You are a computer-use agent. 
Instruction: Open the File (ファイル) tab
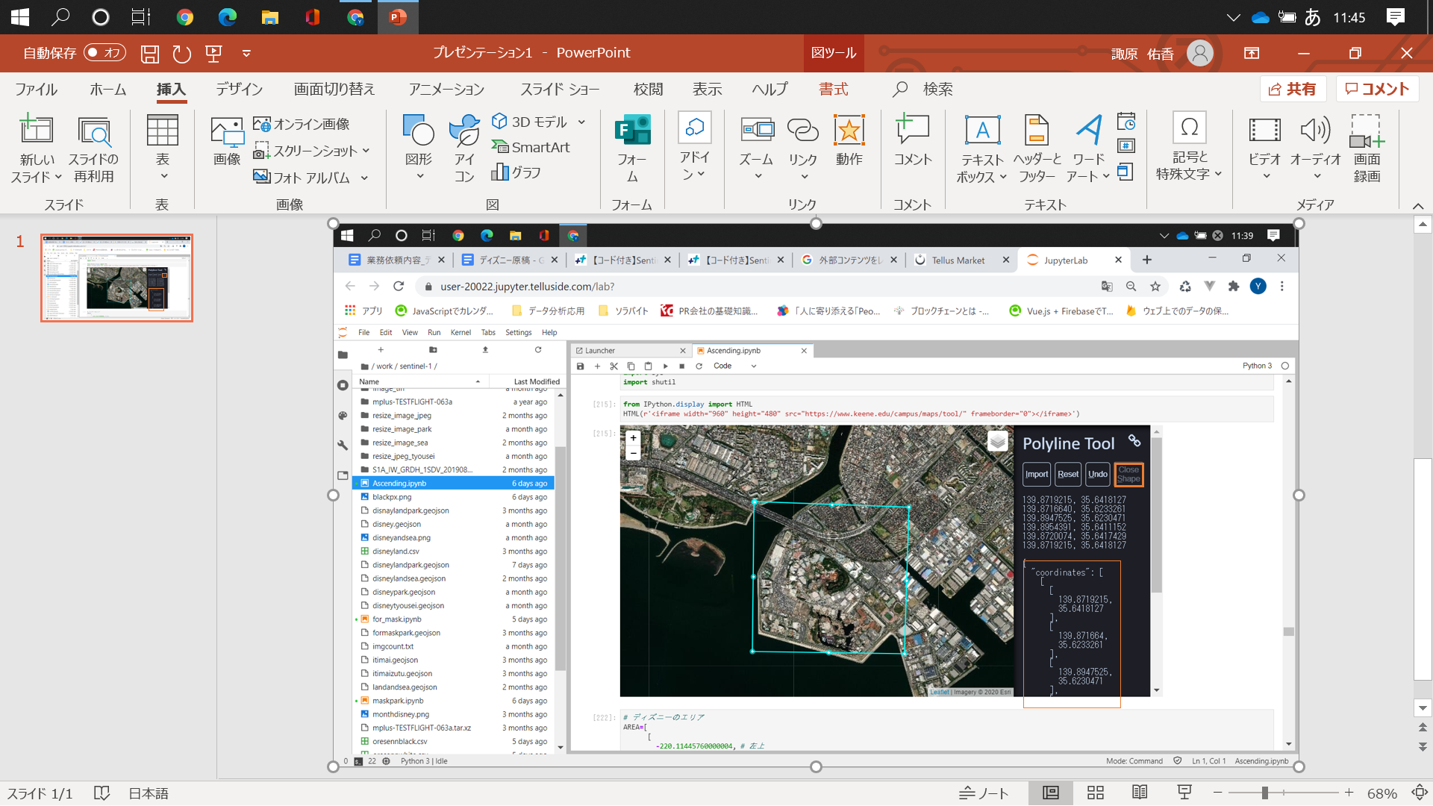tap(36, 90)
